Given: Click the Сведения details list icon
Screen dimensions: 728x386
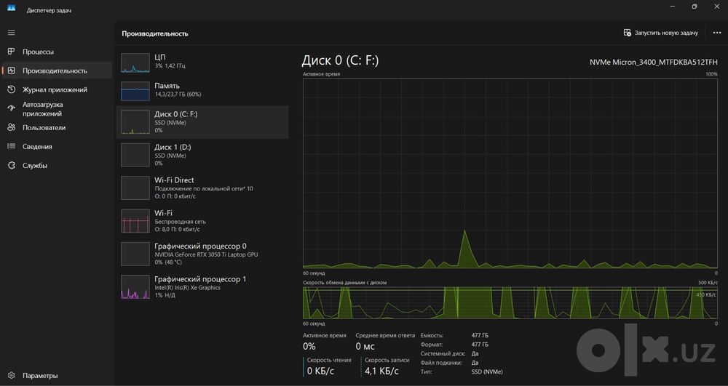Looking at the screenshot, I should pos(12,146).
